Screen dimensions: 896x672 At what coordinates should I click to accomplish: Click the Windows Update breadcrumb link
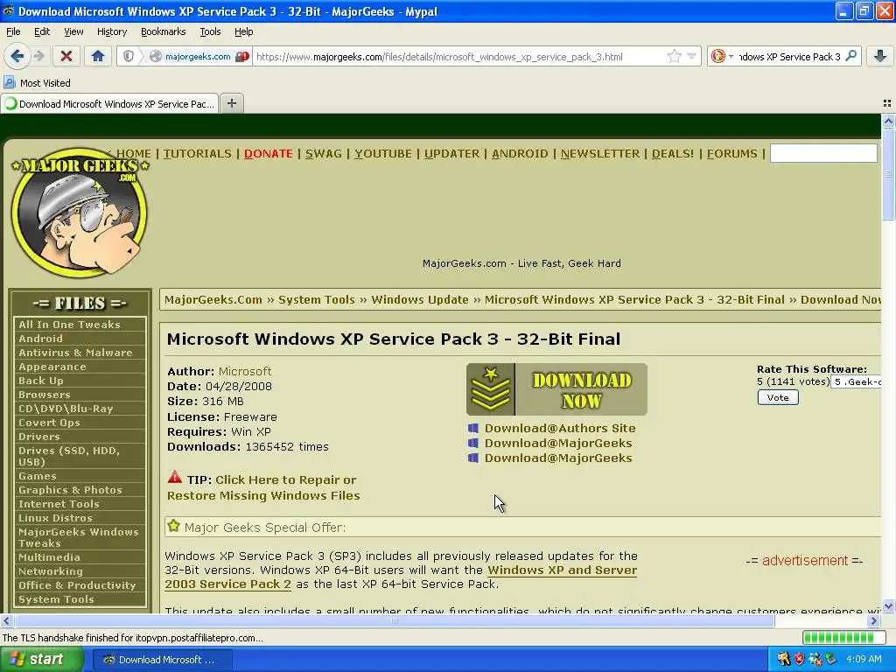(420, 299)
